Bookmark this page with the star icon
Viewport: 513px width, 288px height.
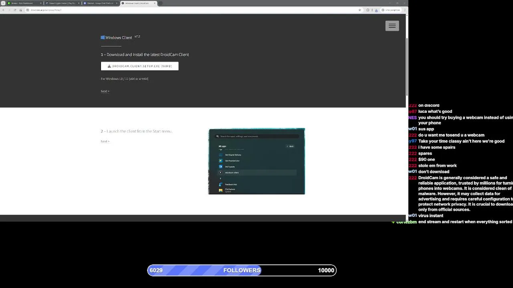click(x=360, y=10)
